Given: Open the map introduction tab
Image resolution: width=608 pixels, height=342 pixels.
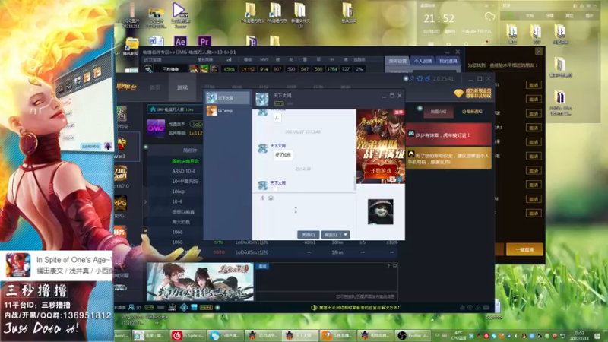Looking at the screenshot, I should 439,112.
